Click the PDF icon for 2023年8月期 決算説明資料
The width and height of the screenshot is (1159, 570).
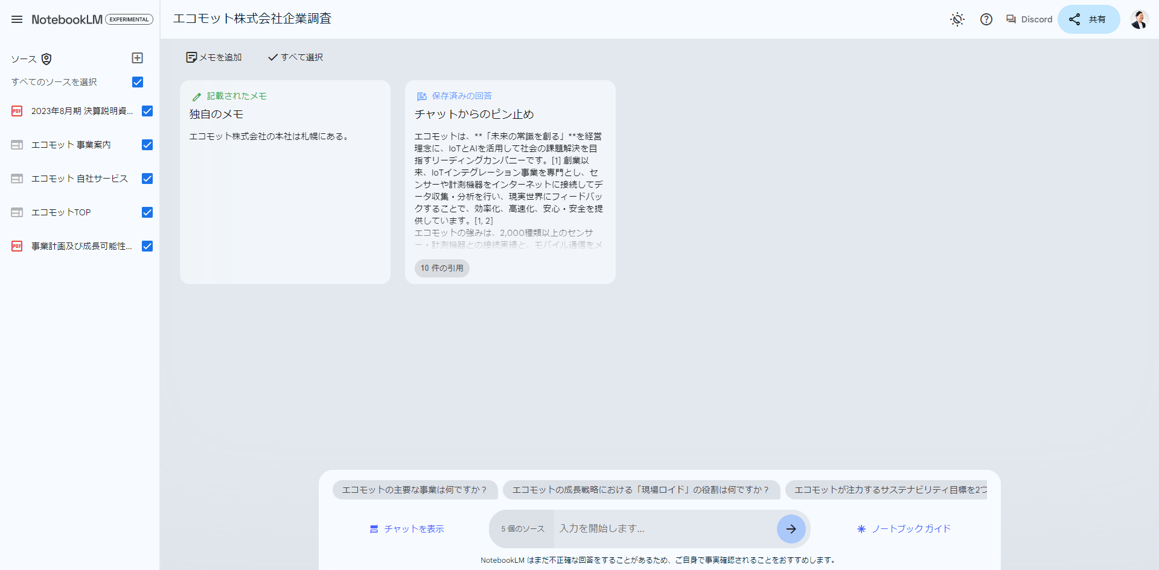coord(17,111)
